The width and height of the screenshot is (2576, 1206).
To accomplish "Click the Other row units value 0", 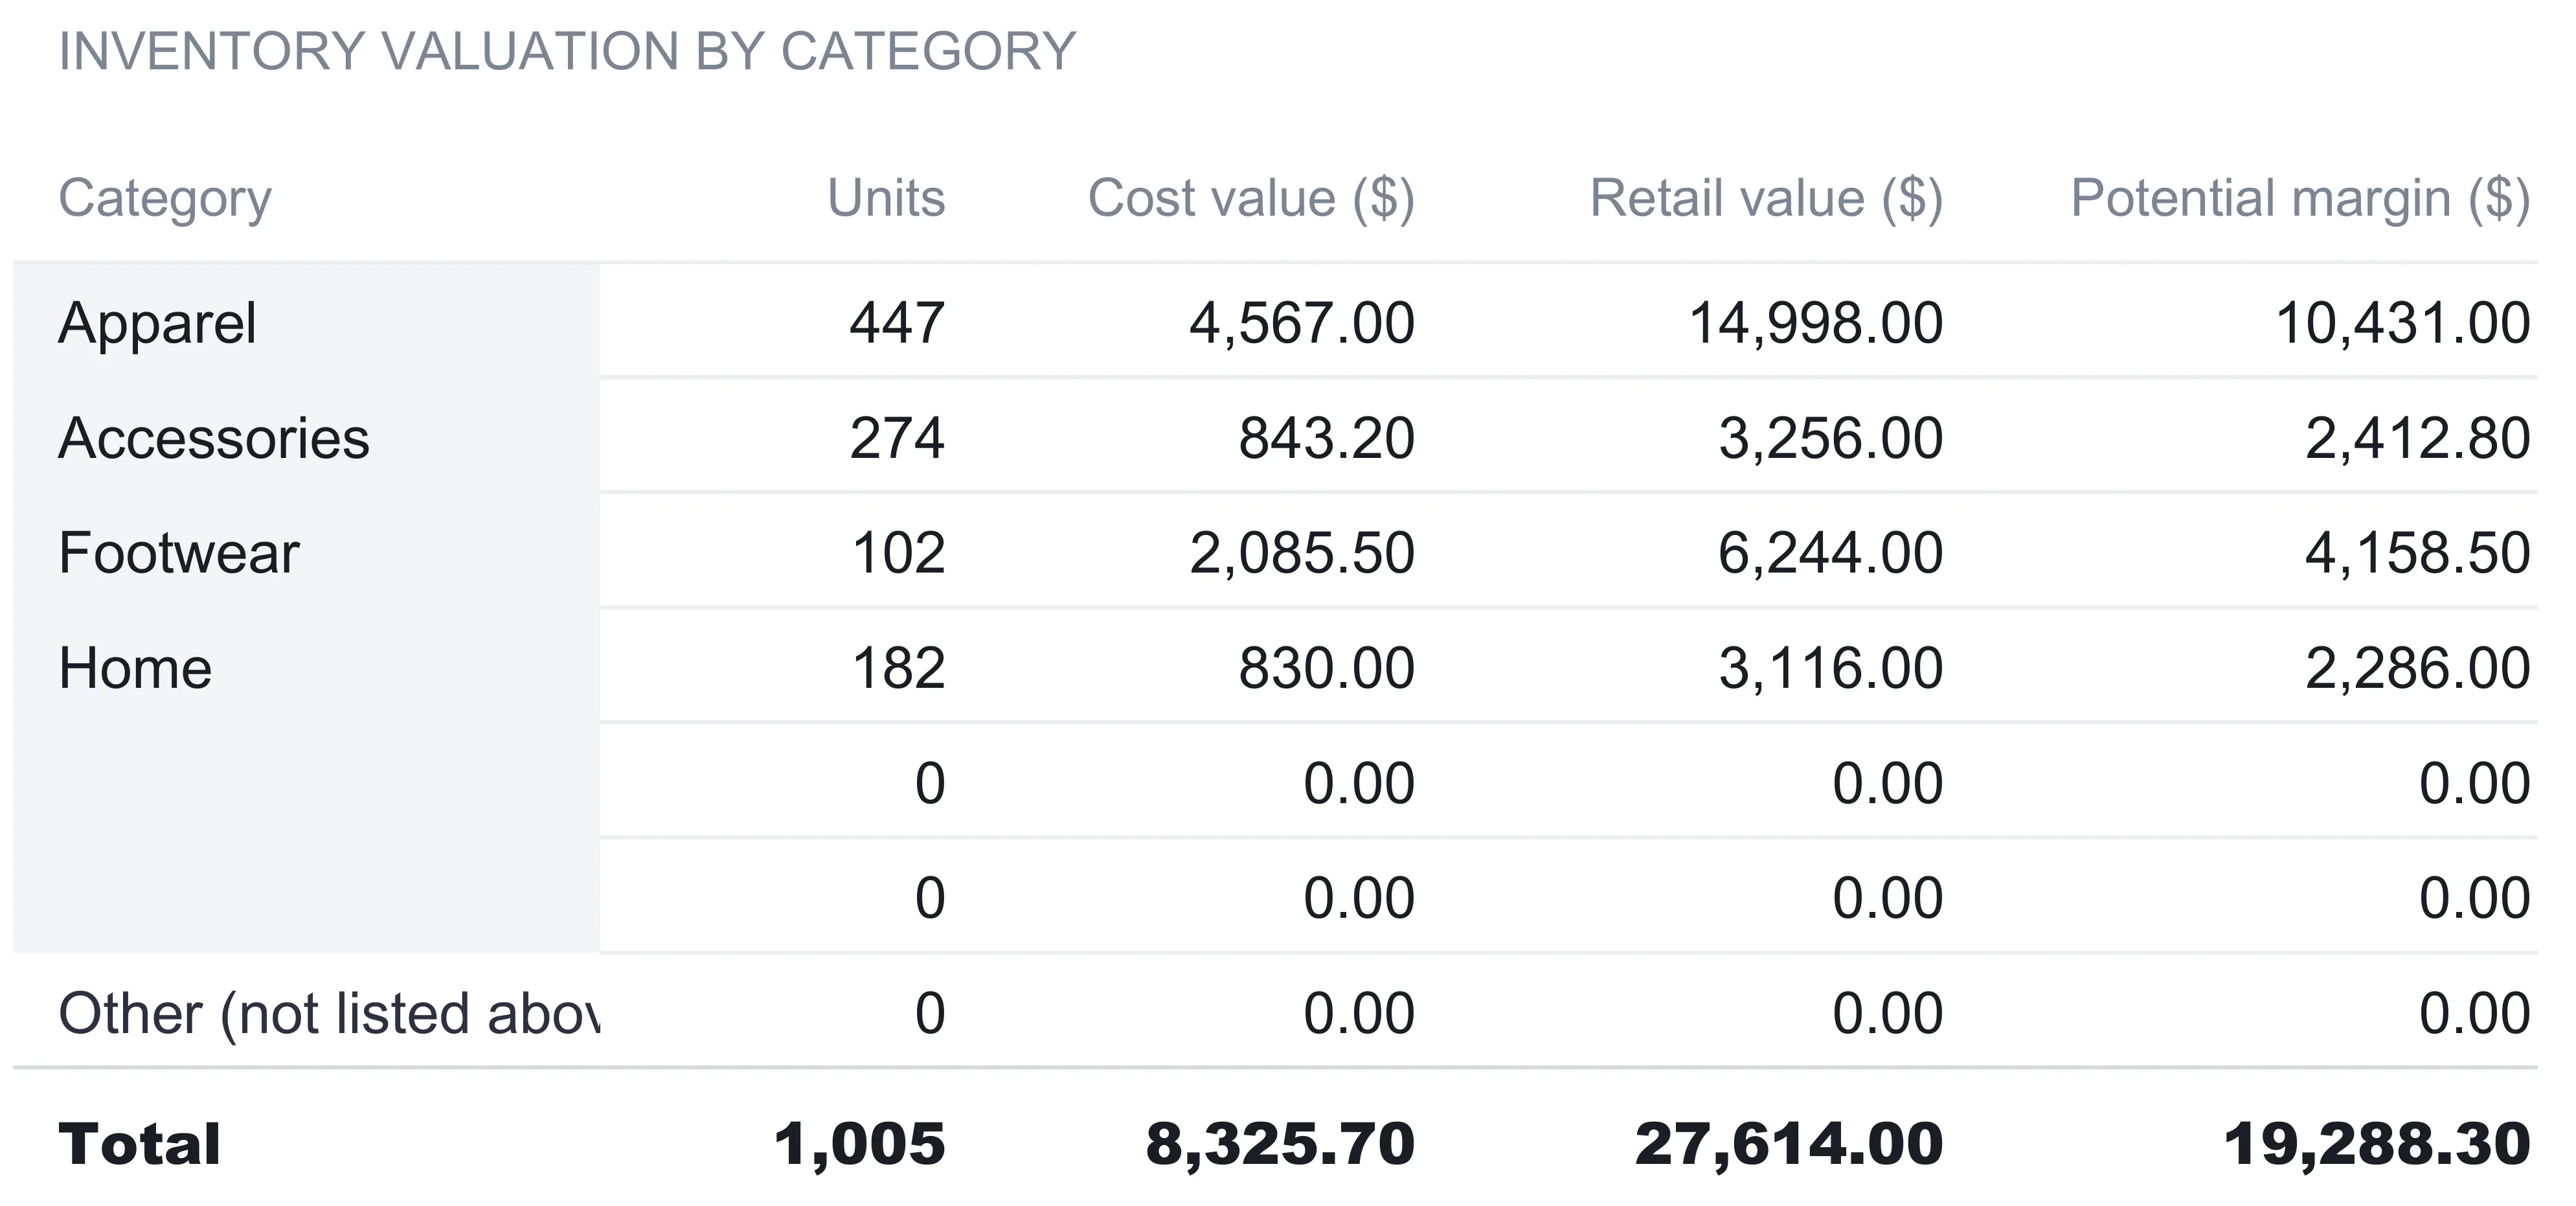I will point(930,1013).
